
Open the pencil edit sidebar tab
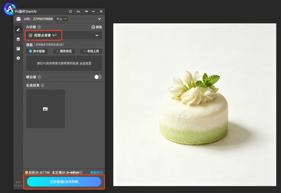pyautogui.click(x=18, y=30)
